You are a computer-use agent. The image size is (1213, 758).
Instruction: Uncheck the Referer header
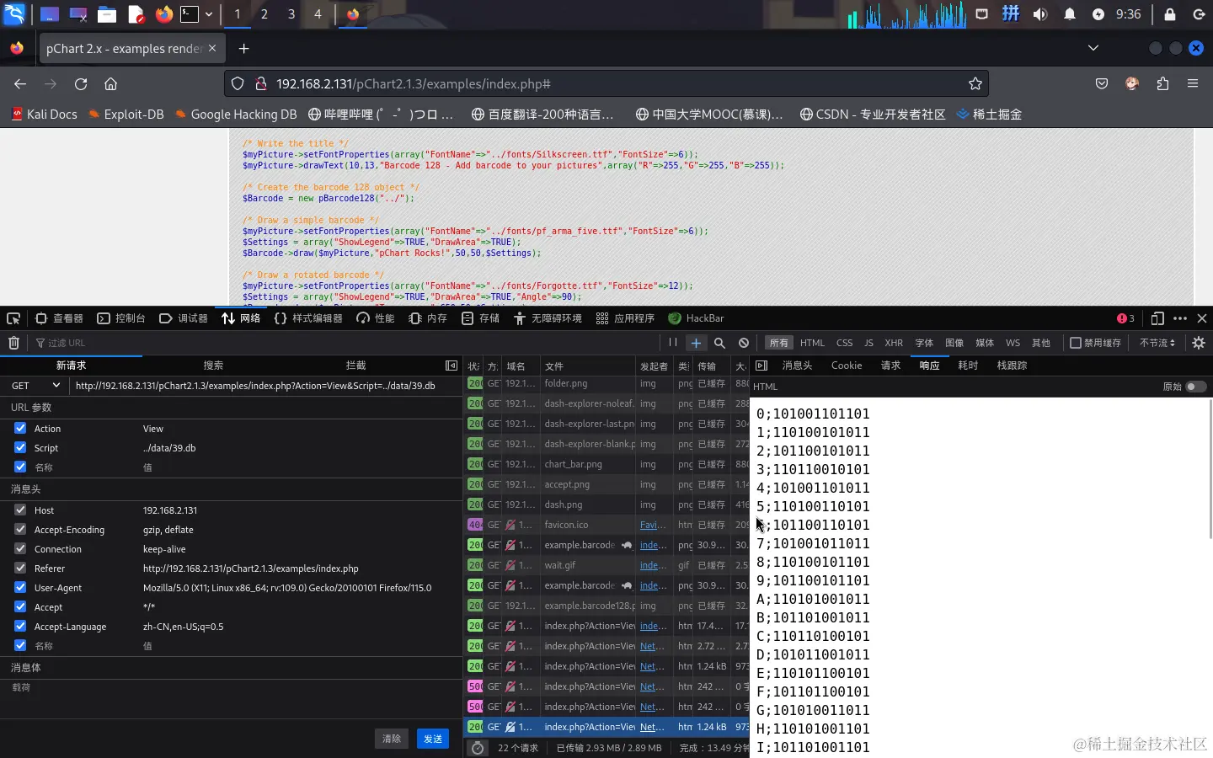tap(20, 568)
